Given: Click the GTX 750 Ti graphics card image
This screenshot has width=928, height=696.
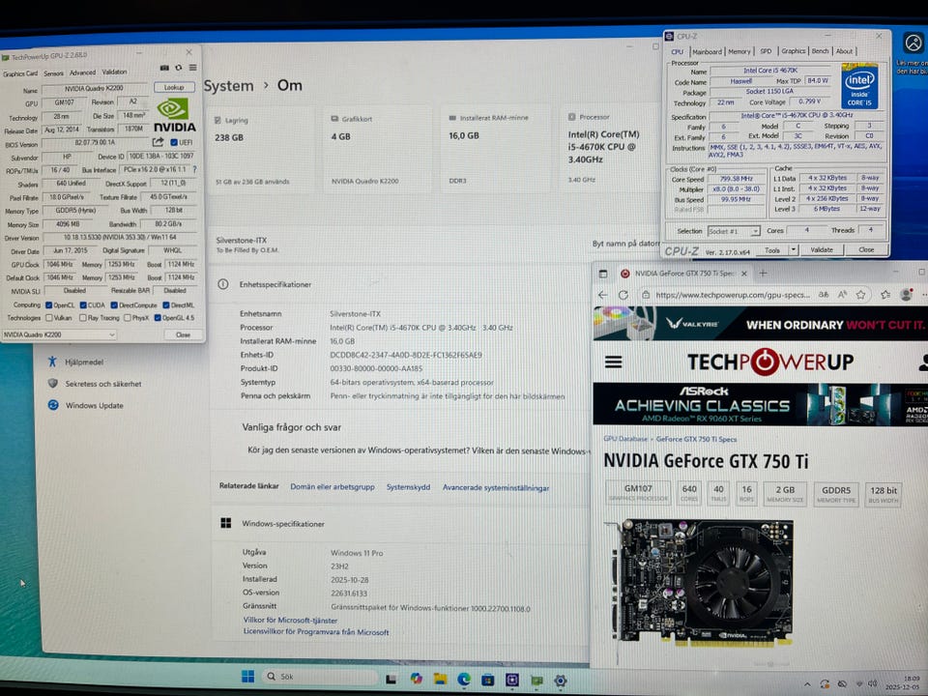Looking at the screenshot, I should 703,582.
